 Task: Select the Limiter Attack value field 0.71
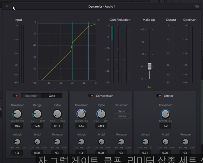pyautogui.click(x=145, y=153)
